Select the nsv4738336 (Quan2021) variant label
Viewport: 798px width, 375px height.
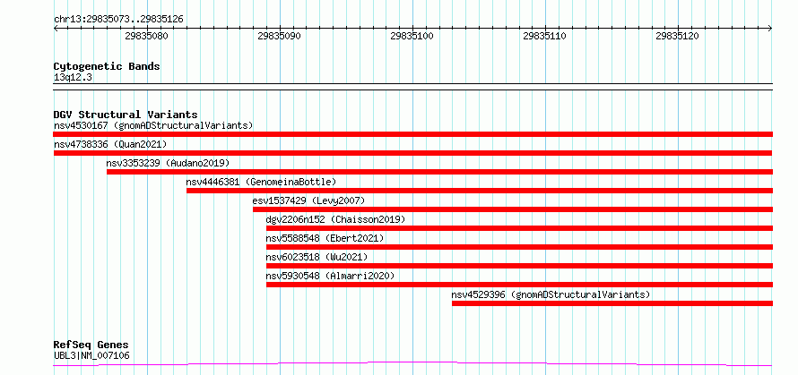point(110,144)
